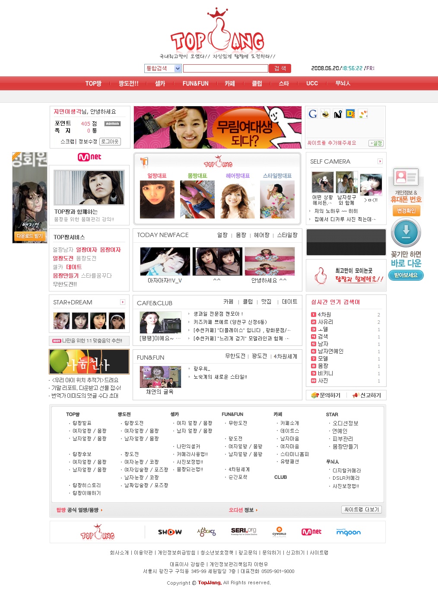Switch CAFE&CLUB to 맛집 tab
Screen dimensions: 438x592
click(267, 302)
